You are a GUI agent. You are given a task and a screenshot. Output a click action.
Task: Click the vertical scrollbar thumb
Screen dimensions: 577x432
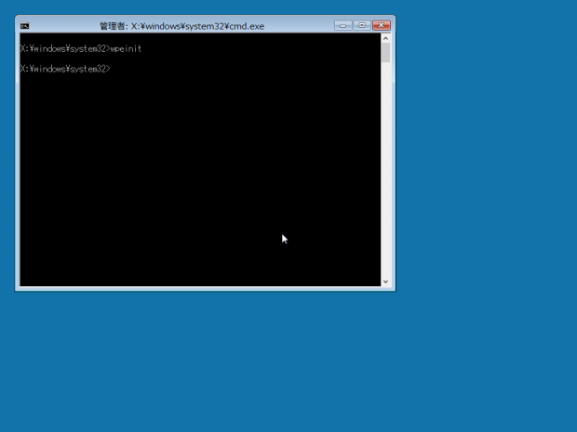385,53
